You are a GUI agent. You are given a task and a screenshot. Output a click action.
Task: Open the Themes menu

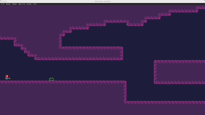coord(14,4)
